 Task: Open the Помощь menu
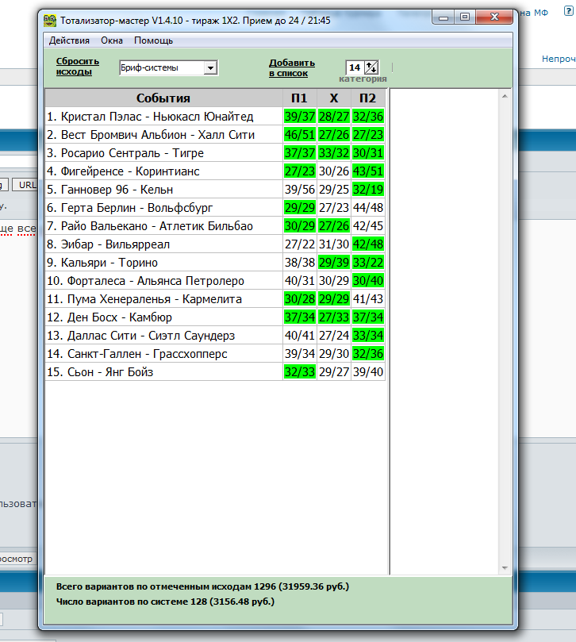[x=153, y=40]
